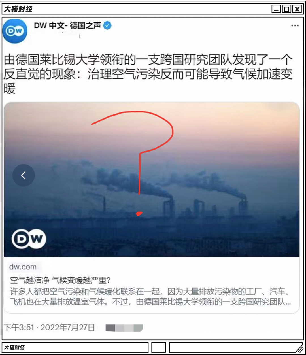Click the 大猫财经 title bar label
This screenshot has height=355, width=306.
click(18, 9)
